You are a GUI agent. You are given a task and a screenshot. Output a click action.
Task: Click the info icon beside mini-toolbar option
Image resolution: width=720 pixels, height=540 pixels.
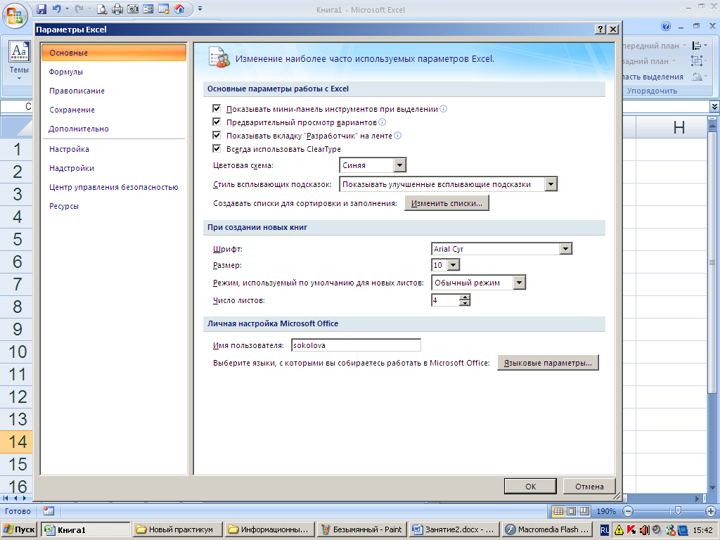tap(443, 109)
